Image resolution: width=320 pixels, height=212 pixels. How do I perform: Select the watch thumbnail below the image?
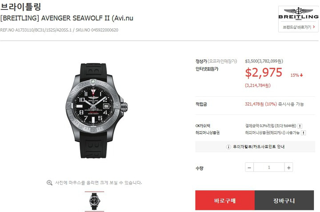(x=94, y=201)
